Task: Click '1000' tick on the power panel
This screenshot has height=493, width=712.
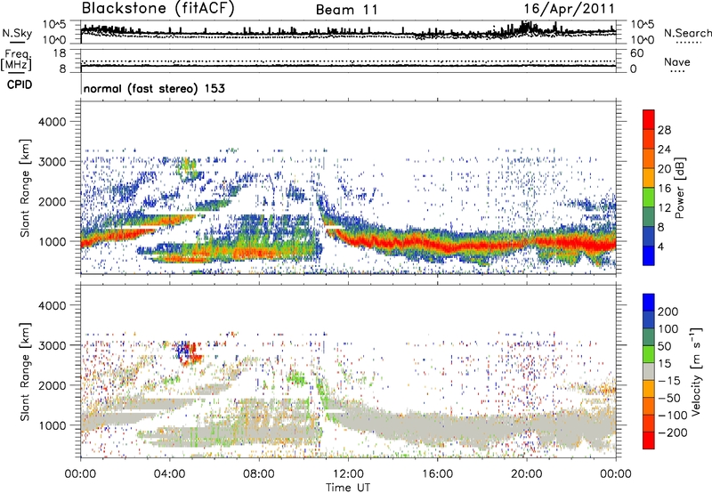Action: (52, 241)
